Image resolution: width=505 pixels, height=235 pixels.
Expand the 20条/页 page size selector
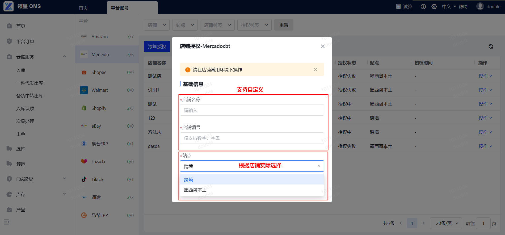click(x=447, y=223)
